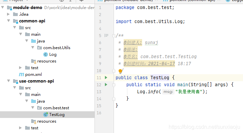
Task: Collapse main folder under common-api
Action: (21, 34)
